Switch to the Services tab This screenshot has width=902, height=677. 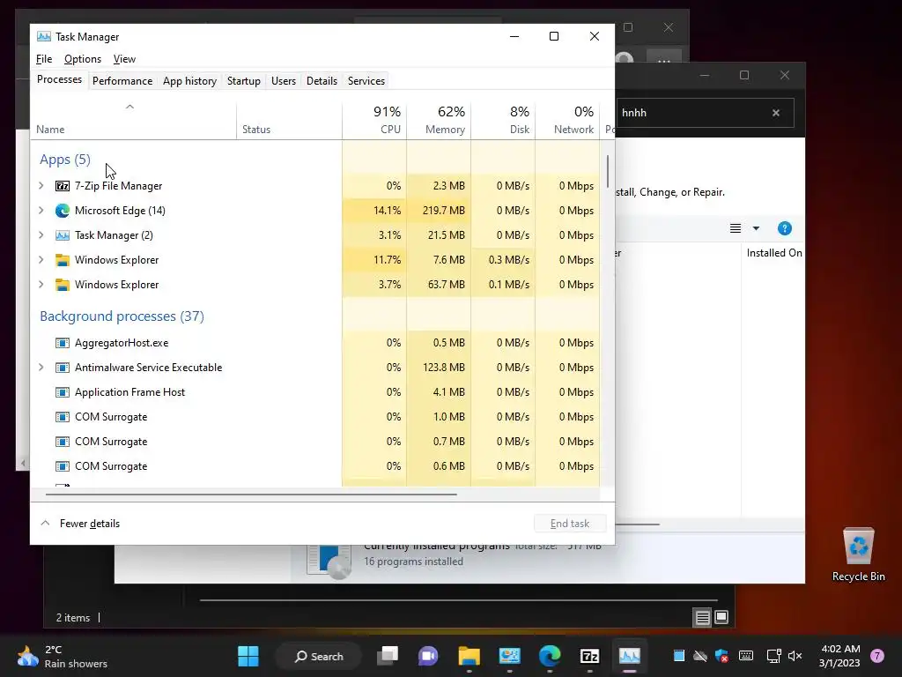366,81
